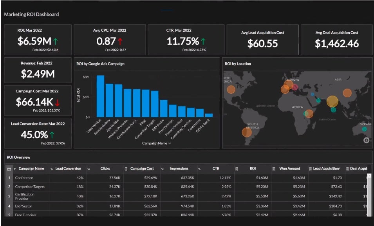Open the Revenue: Feb 2022 card
This screenshot has width=374, height=226.
pos(38,70)
